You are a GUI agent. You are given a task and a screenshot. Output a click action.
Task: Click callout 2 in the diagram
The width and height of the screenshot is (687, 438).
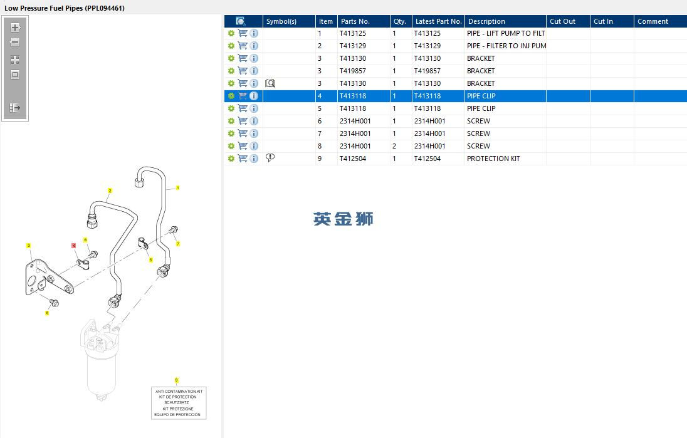110,190
